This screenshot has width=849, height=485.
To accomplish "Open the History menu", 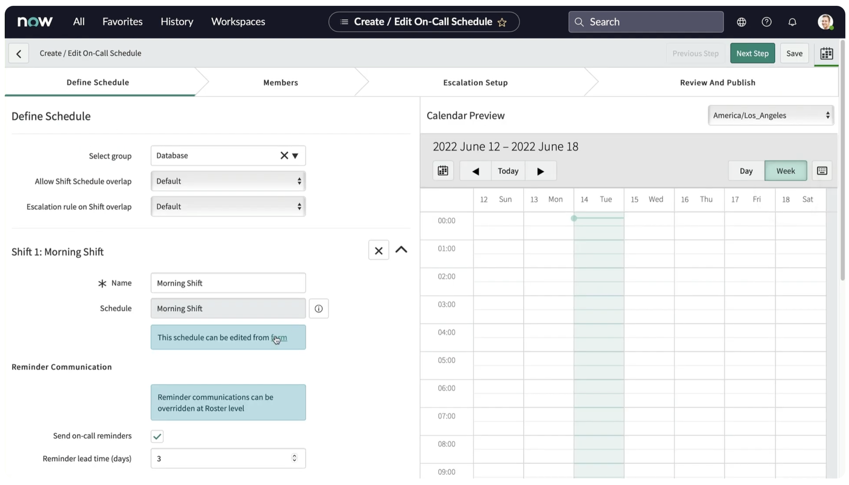I will (x=177, y=22).
